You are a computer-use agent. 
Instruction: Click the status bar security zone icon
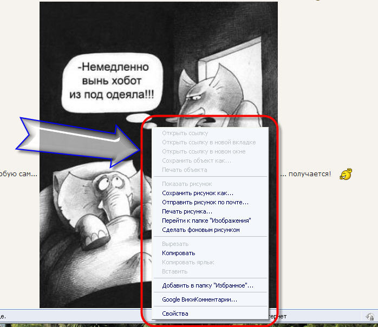click(x=370, y=316)
